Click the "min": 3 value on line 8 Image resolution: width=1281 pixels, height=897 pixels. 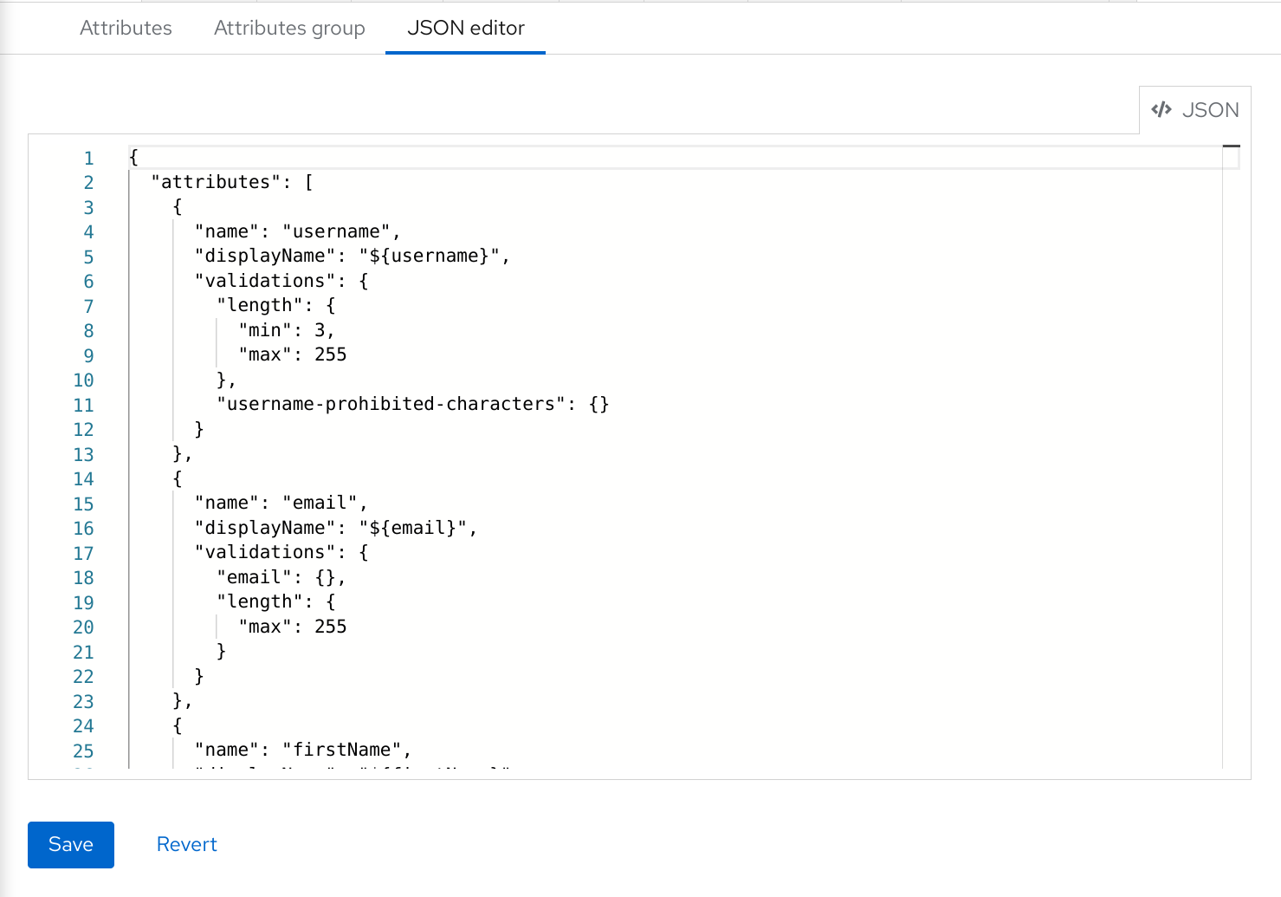click(286, 330)
